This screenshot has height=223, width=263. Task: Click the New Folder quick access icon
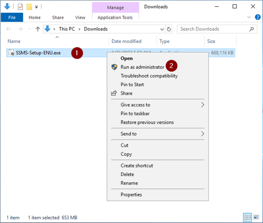(29, 7)
